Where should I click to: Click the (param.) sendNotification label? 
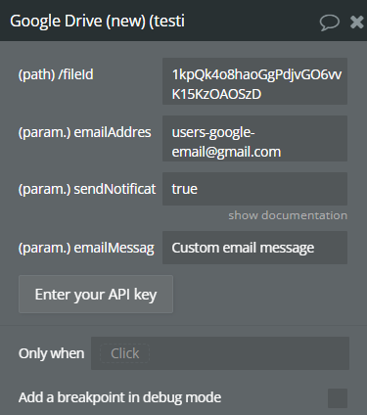tap(87, 189)
